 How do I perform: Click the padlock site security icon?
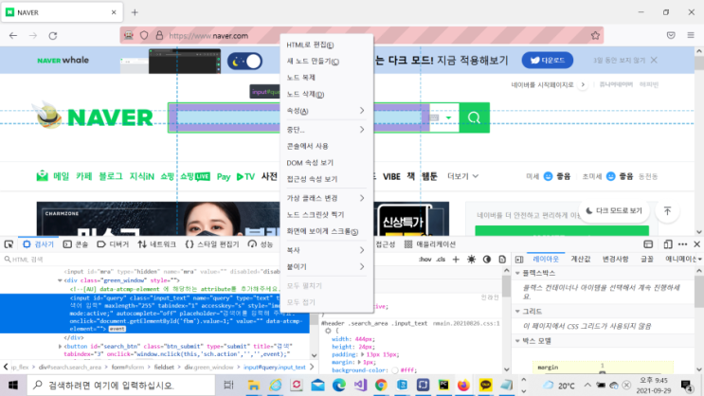pos(159,35)
